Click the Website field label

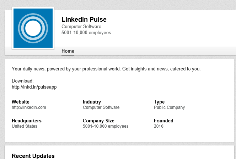click(x=21, y=102)
